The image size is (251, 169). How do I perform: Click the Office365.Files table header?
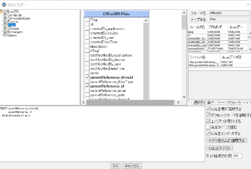(x=116, y=14)
